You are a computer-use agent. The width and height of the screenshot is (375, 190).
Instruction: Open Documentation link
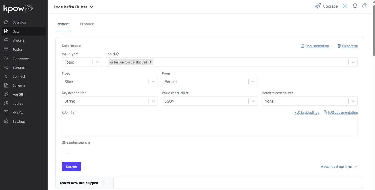[317, 46]
